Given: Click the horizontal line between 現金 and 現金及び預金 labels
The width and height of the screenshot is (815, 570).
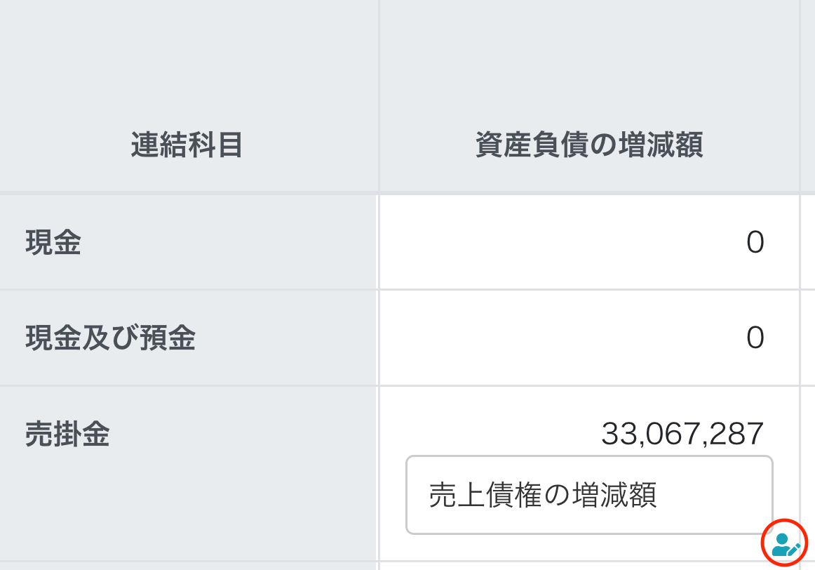Looking at the screenshot, I should [x=187, y=289].
